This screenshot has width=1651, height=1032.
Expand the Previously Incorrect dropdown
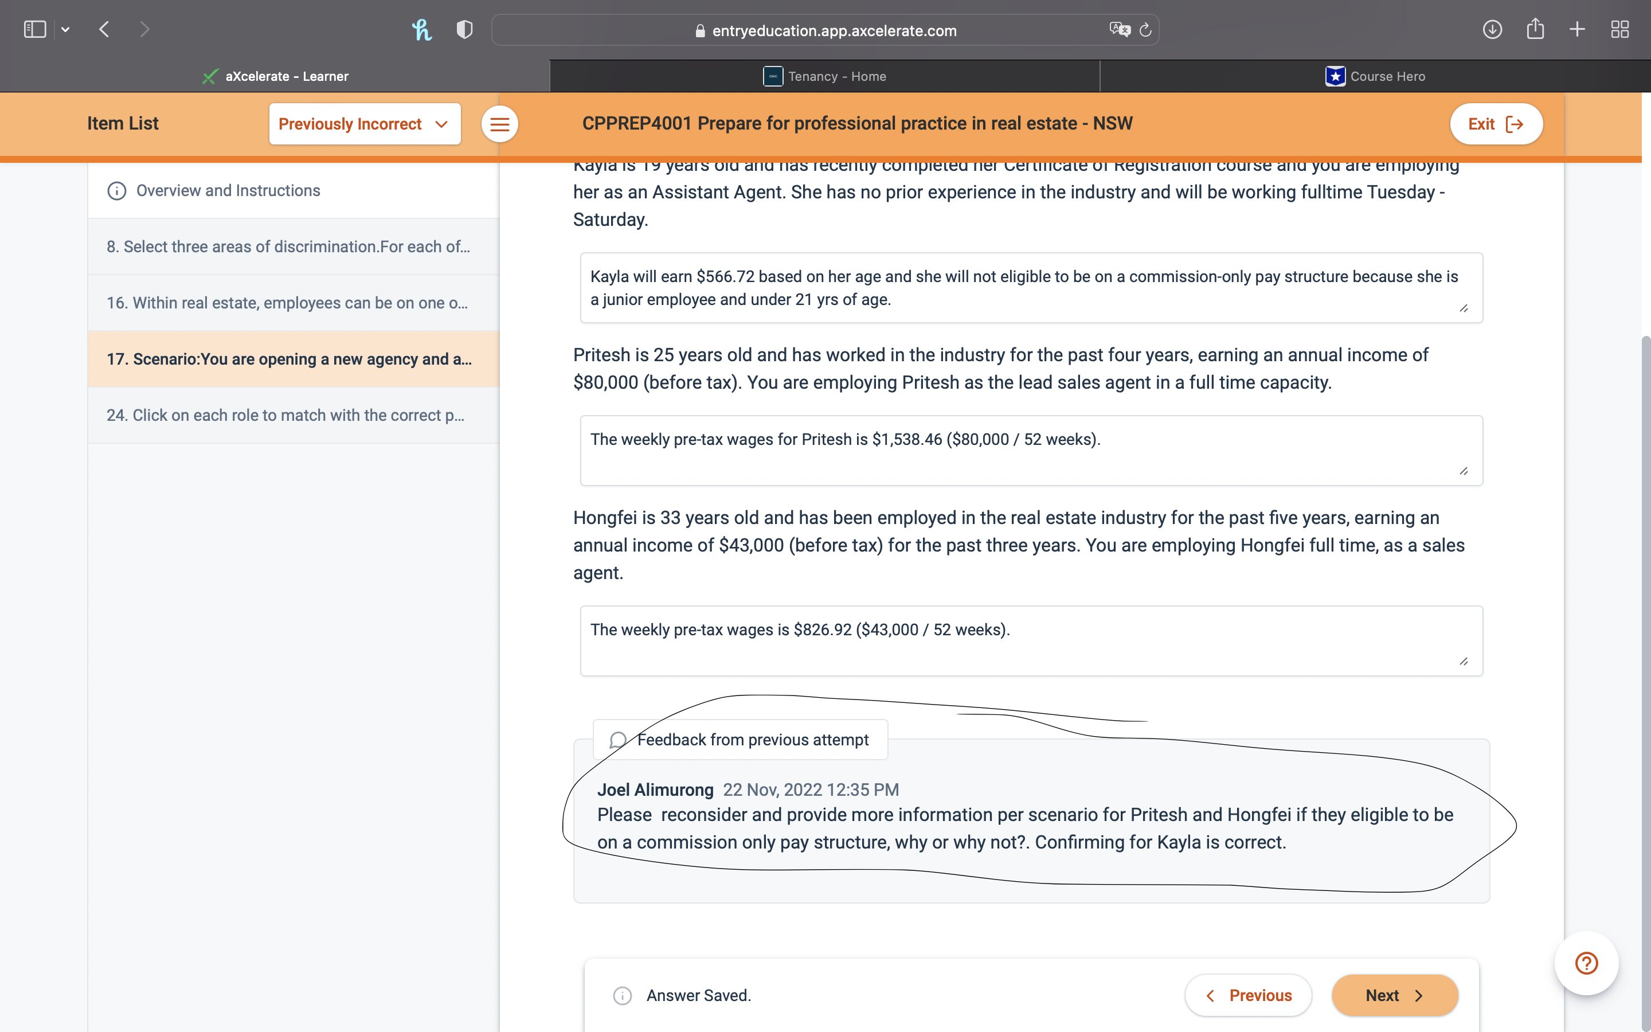coord(365,124)
